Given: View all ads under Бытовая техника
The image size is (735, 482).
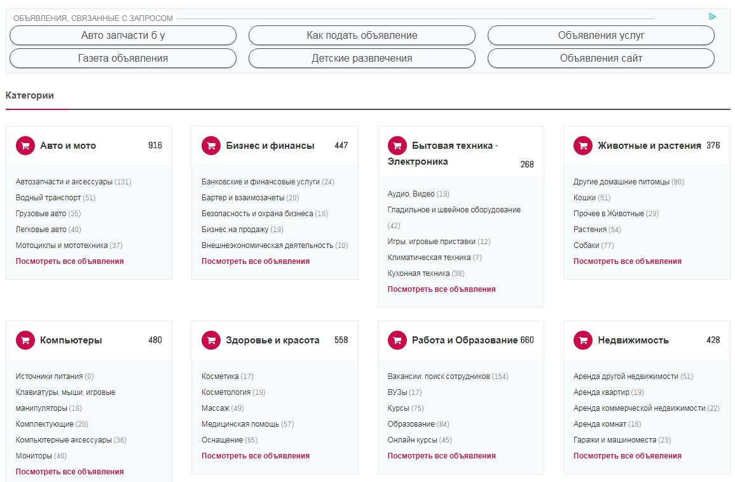Looking at the screenshot, I should pyautogui.click(x=441, y=289).
